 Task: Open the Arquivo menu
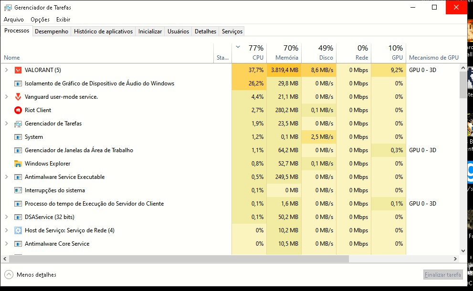tap(13, 19)
